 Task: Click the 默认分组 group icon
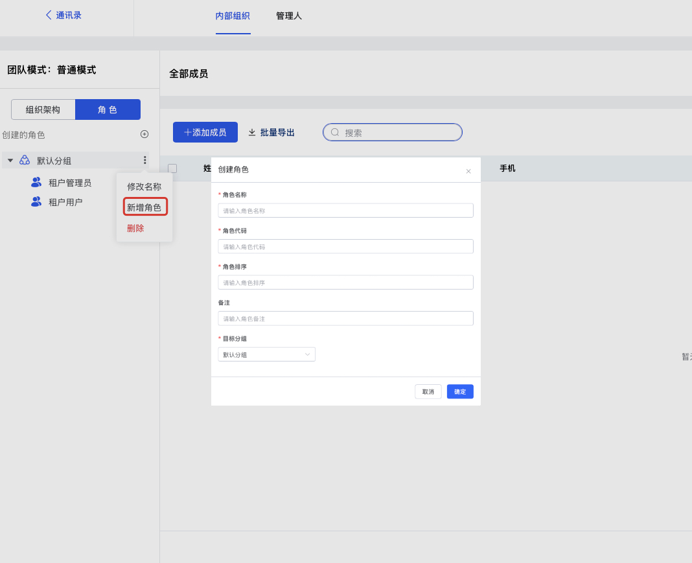25,160
